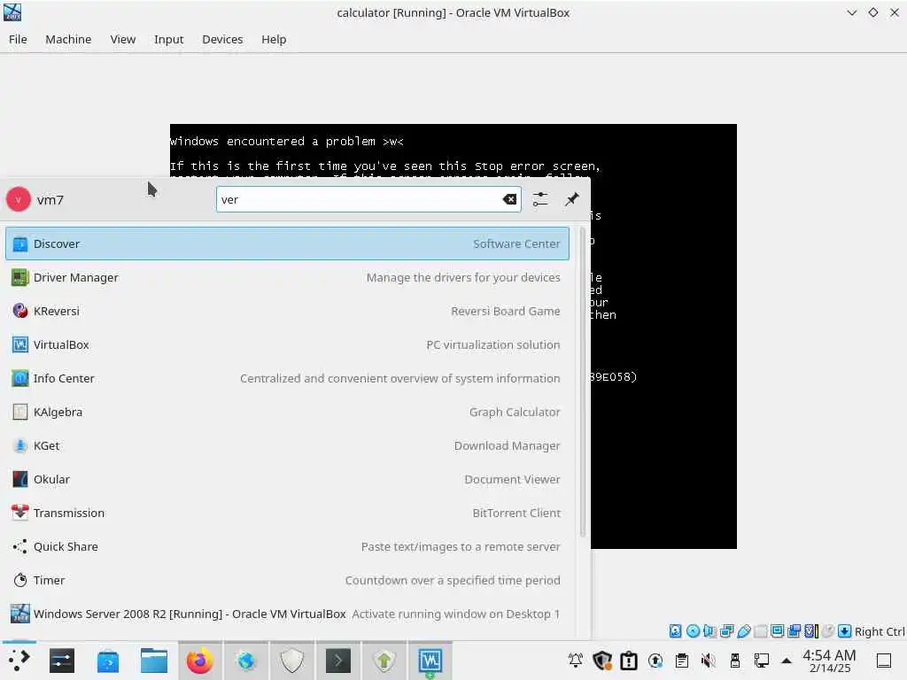Click the Right Ctrl host key label
This screenshot has width=907, height=680.
(x=880, y=631)
